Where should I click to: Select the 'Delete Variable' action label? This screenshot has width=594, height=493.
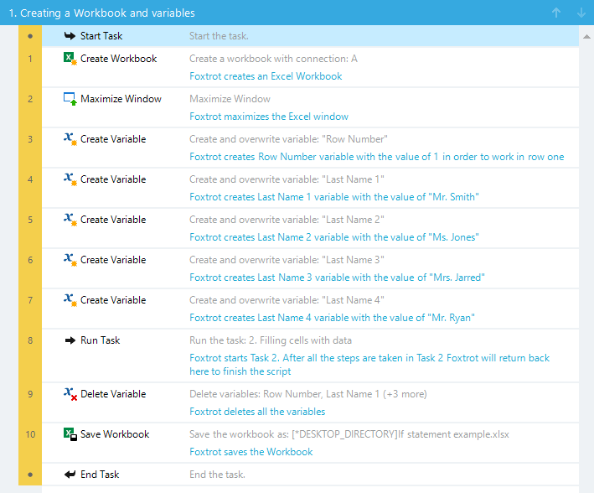pyautogui.click(x=113, y=394)
